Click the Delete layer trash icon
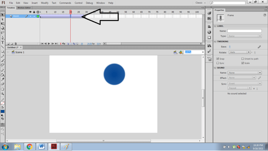This screenshot has height=151, width=268. [16, 44]
